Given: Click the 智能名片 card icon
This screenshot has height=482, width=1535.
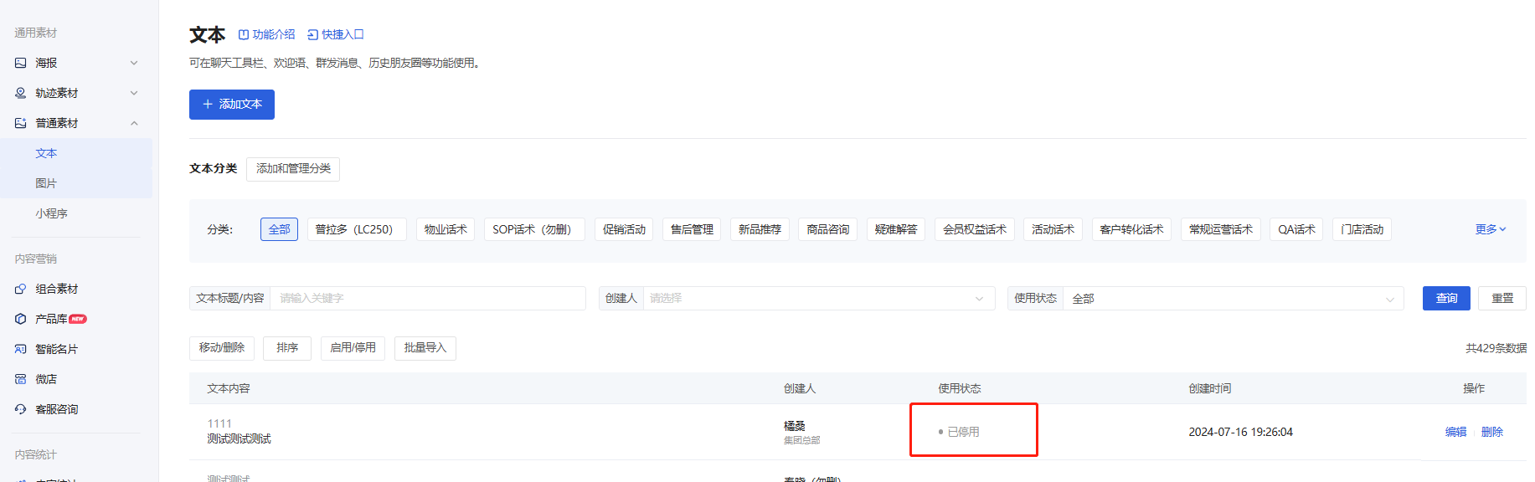Looking at the screenshot, I should [x=21, y=349].
